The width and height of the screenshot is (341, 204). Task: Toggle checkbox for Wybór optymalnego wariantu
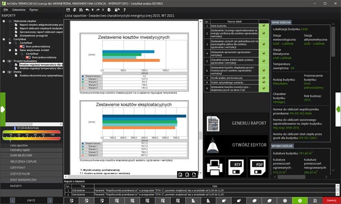pyautogui.click(x=264, y=83)
